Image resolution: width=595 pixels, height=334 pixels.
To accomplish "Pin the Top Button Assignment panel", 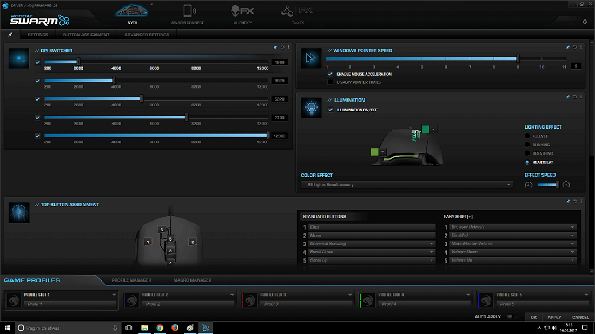I will click(568, 201).
